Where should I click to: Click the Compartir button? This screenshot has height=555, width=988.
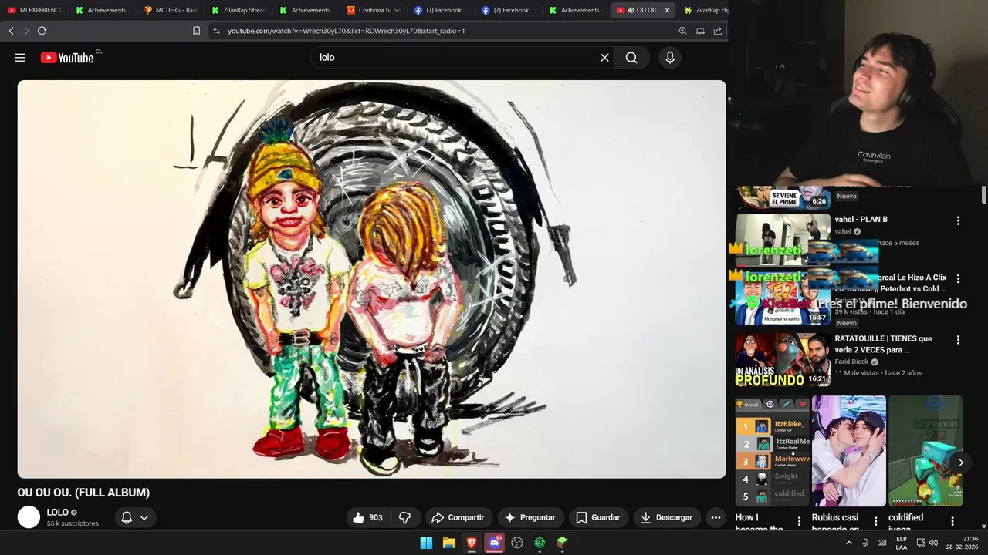point(458,517)
